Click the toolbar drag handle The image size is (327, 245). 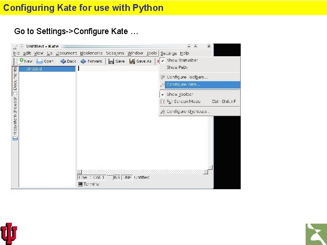point(14,61)
